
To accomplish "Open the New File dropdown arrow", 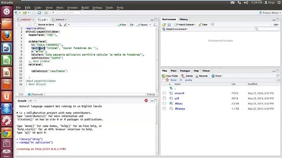I will (19, 13).
